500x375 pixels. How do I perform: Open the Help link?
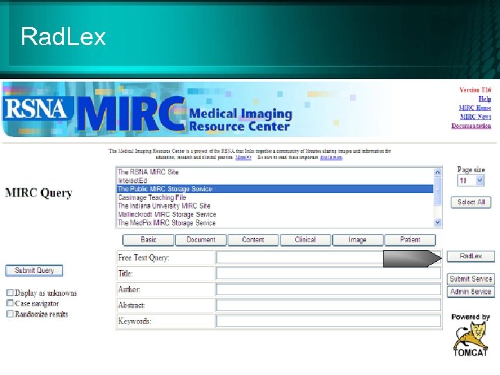click(485, 99)
